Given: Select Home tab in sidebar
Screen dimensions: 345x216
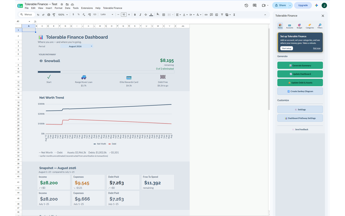Looking at the screenshot, I should tap(280, 26).
